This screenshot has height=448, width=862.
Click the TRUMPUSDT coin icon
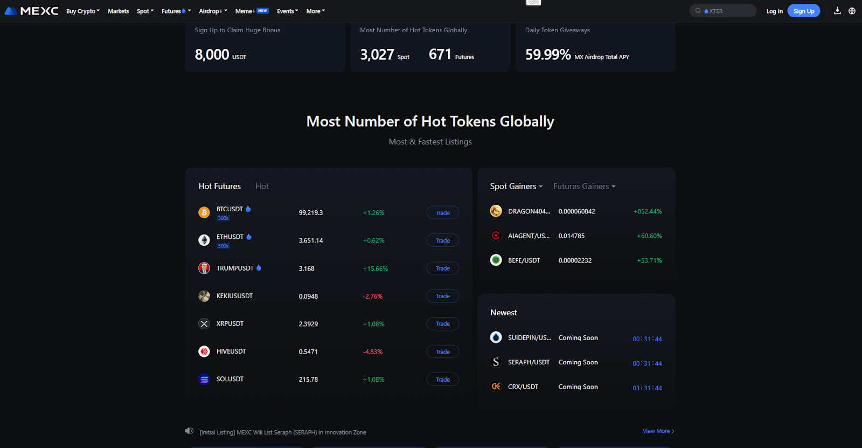[204, 268]
